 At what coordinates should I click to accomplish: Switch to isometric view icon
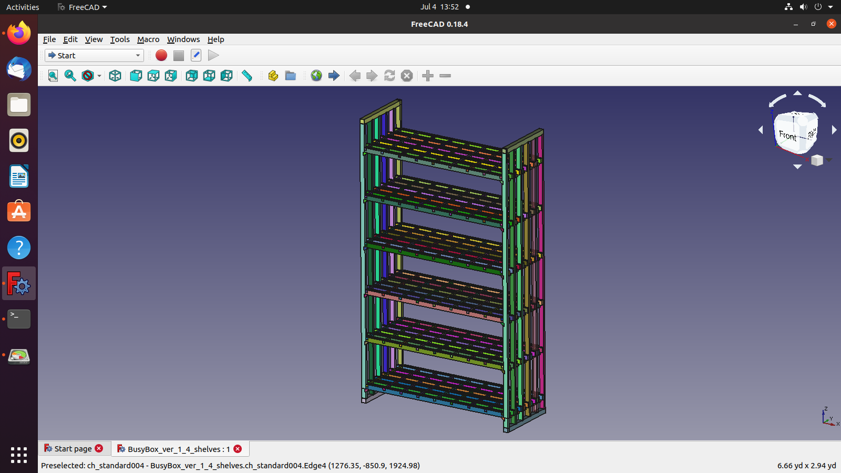(x=115, y=76)
